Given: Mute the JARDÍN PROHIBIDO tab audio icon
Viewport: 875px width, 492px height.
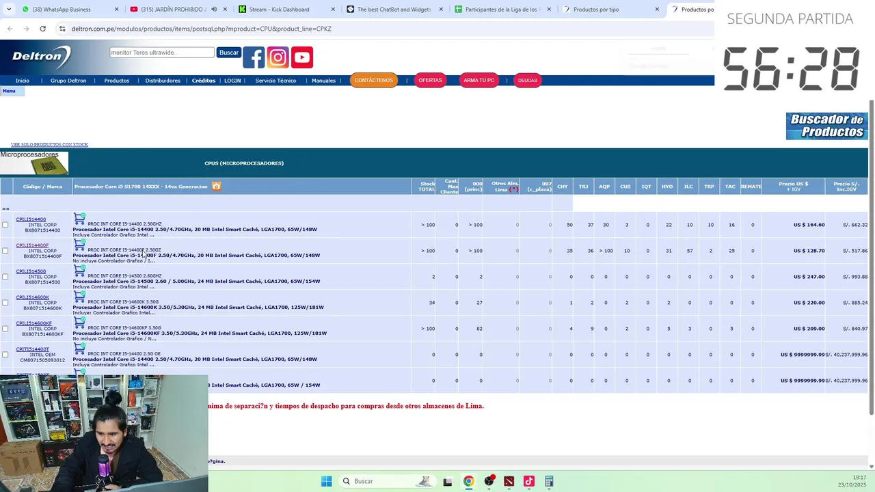Looking at the screenshot, I should [x=214, y=10].
